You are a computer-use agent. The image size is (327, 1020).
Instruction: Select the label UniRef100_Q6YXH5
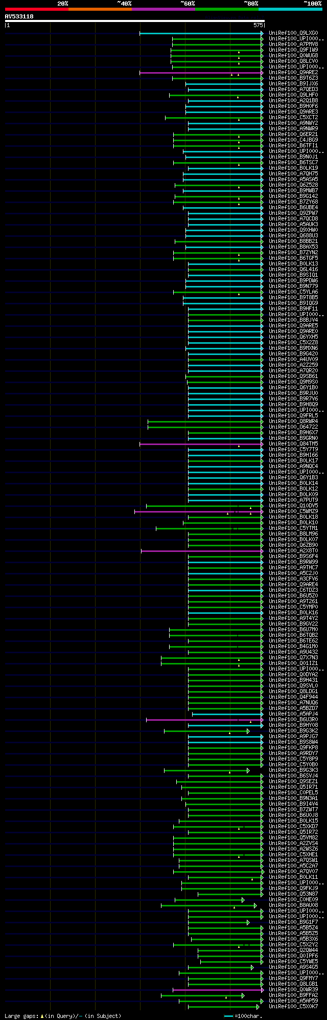[x=293, y=337]
